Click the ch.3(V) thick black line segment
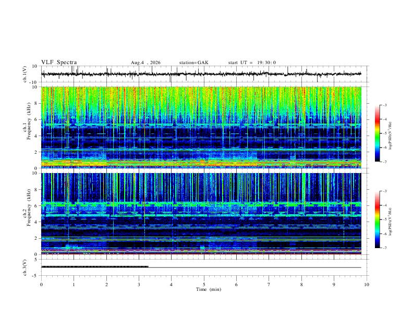Screen dimensions: 413x319 (95, 267)
